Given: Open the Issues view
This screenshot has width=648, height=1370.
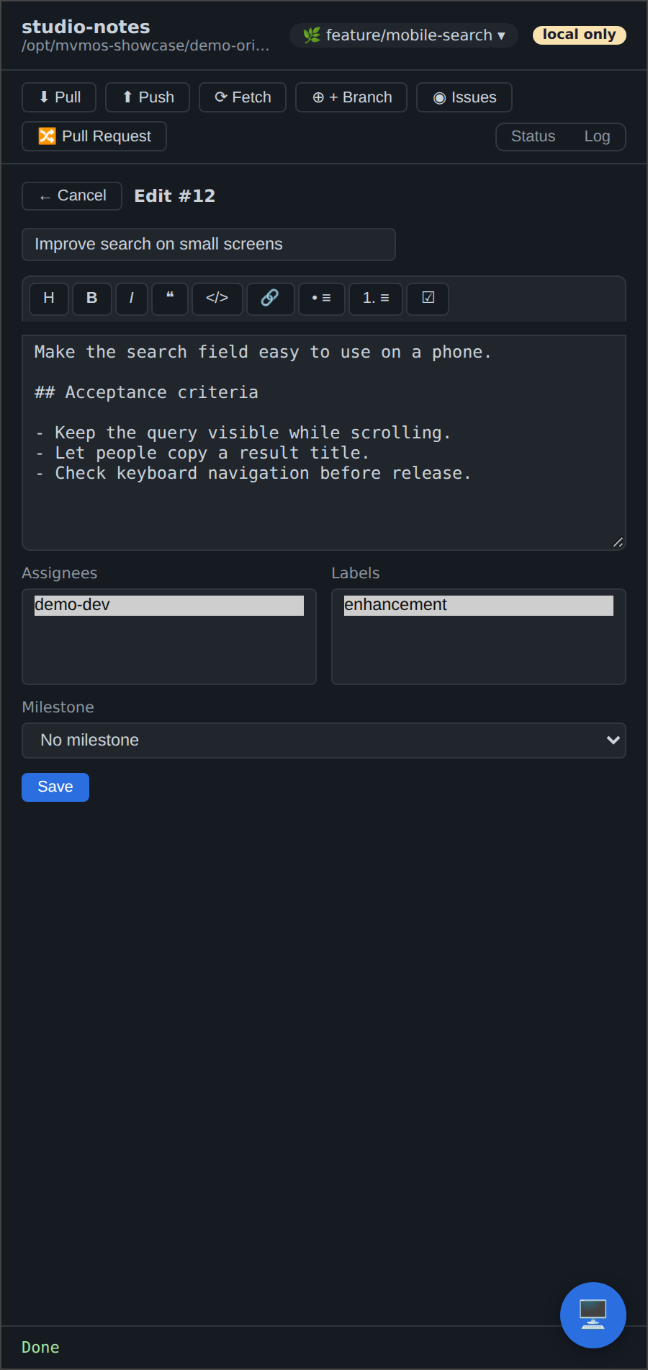Looking at the screenshot, I should tap(464, 97).
